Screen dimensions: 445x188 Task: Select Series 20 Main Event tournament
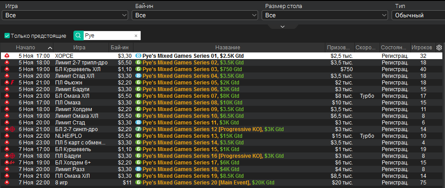click(x=208, y=183)
